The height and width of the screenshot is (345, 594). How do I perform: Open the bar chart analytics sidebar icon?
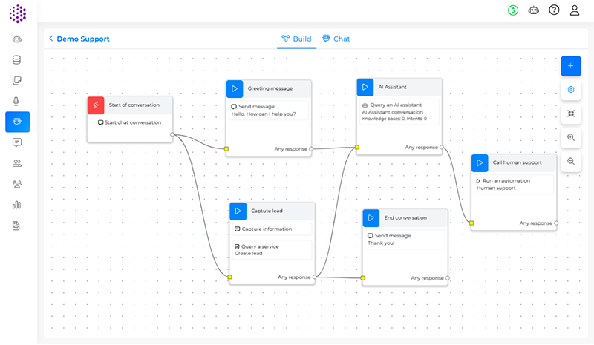(17, 205)
